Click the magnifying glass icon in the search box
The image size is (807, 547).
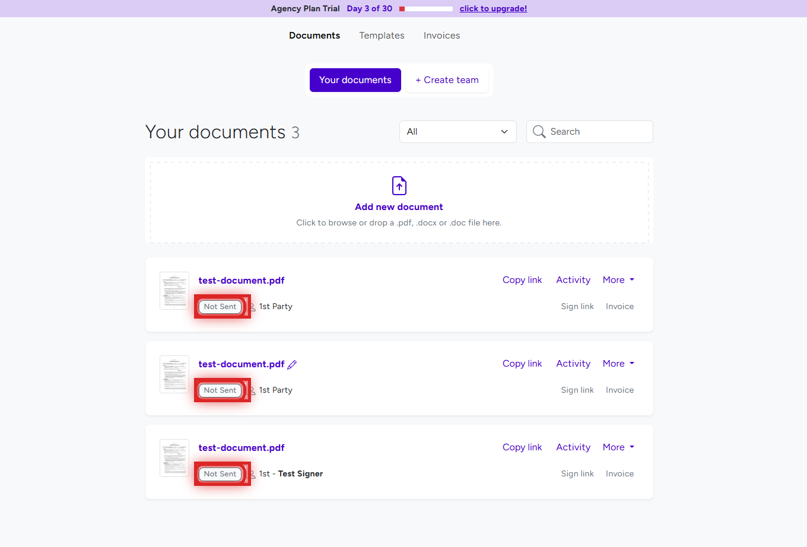539,132
